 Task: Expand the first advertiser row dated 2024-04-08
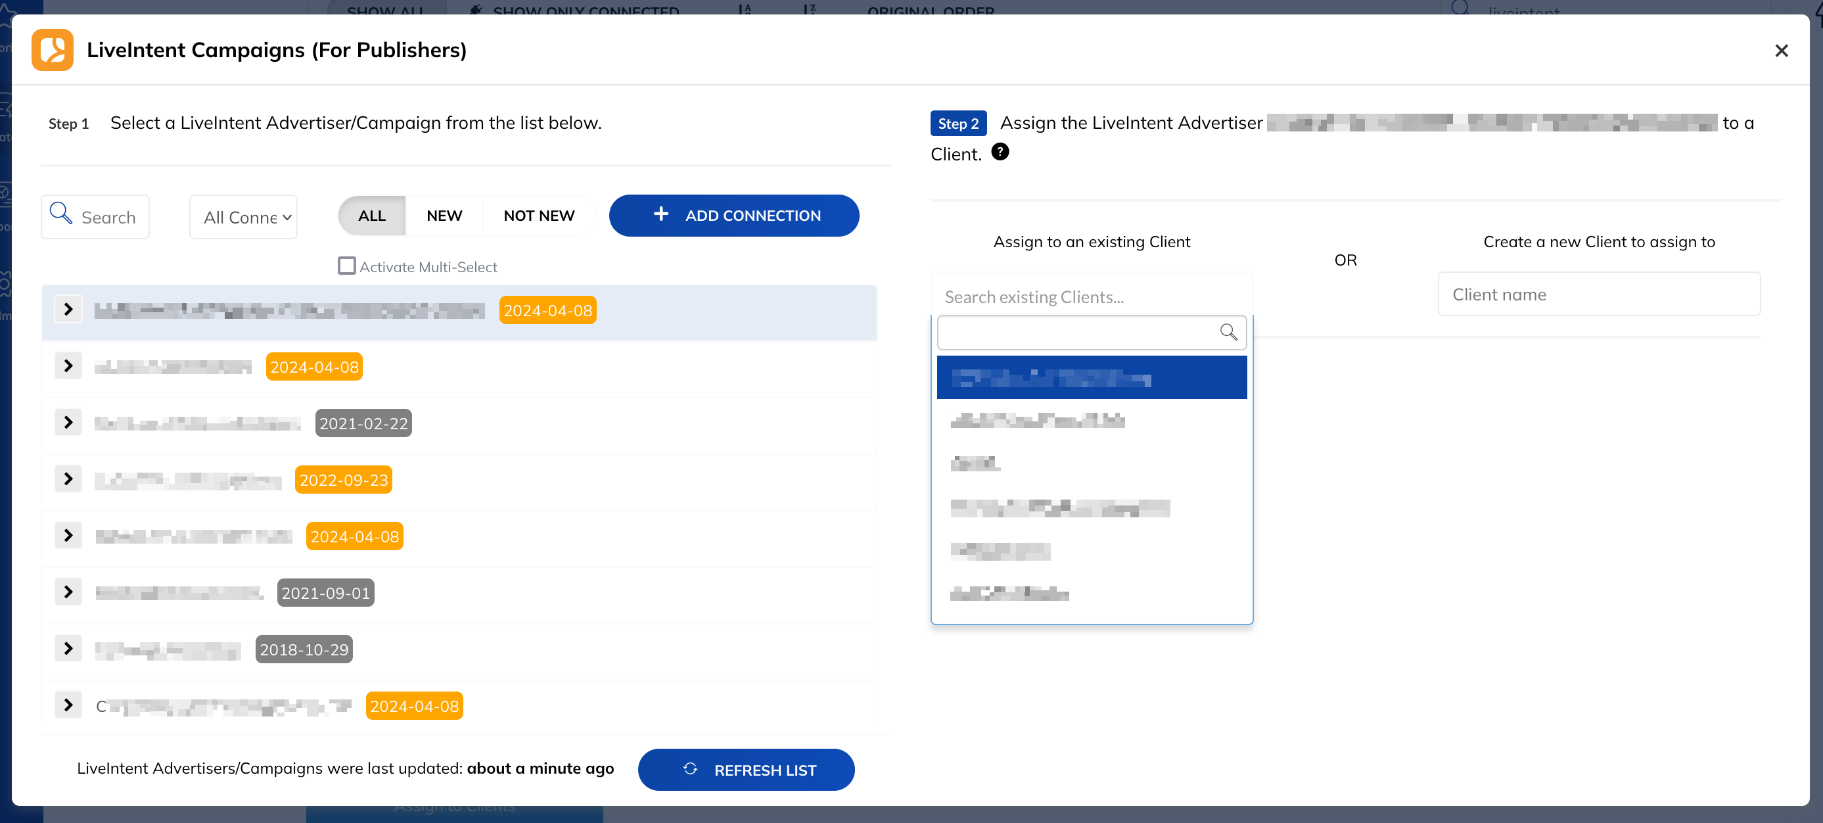pos(68,308)
